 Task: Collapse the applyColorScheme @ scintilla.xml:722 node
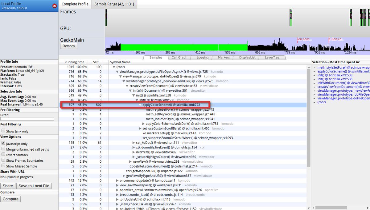pyautogui.click(x=140, y=105)
